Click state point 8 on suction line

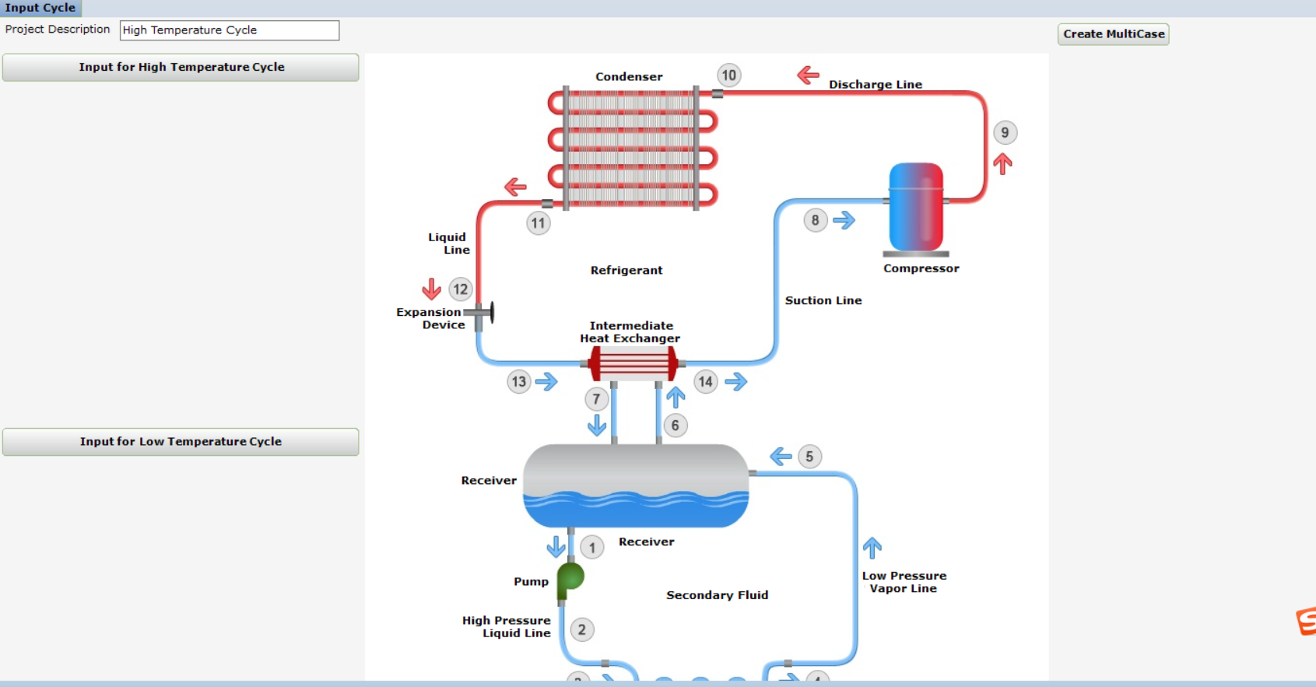815,220
